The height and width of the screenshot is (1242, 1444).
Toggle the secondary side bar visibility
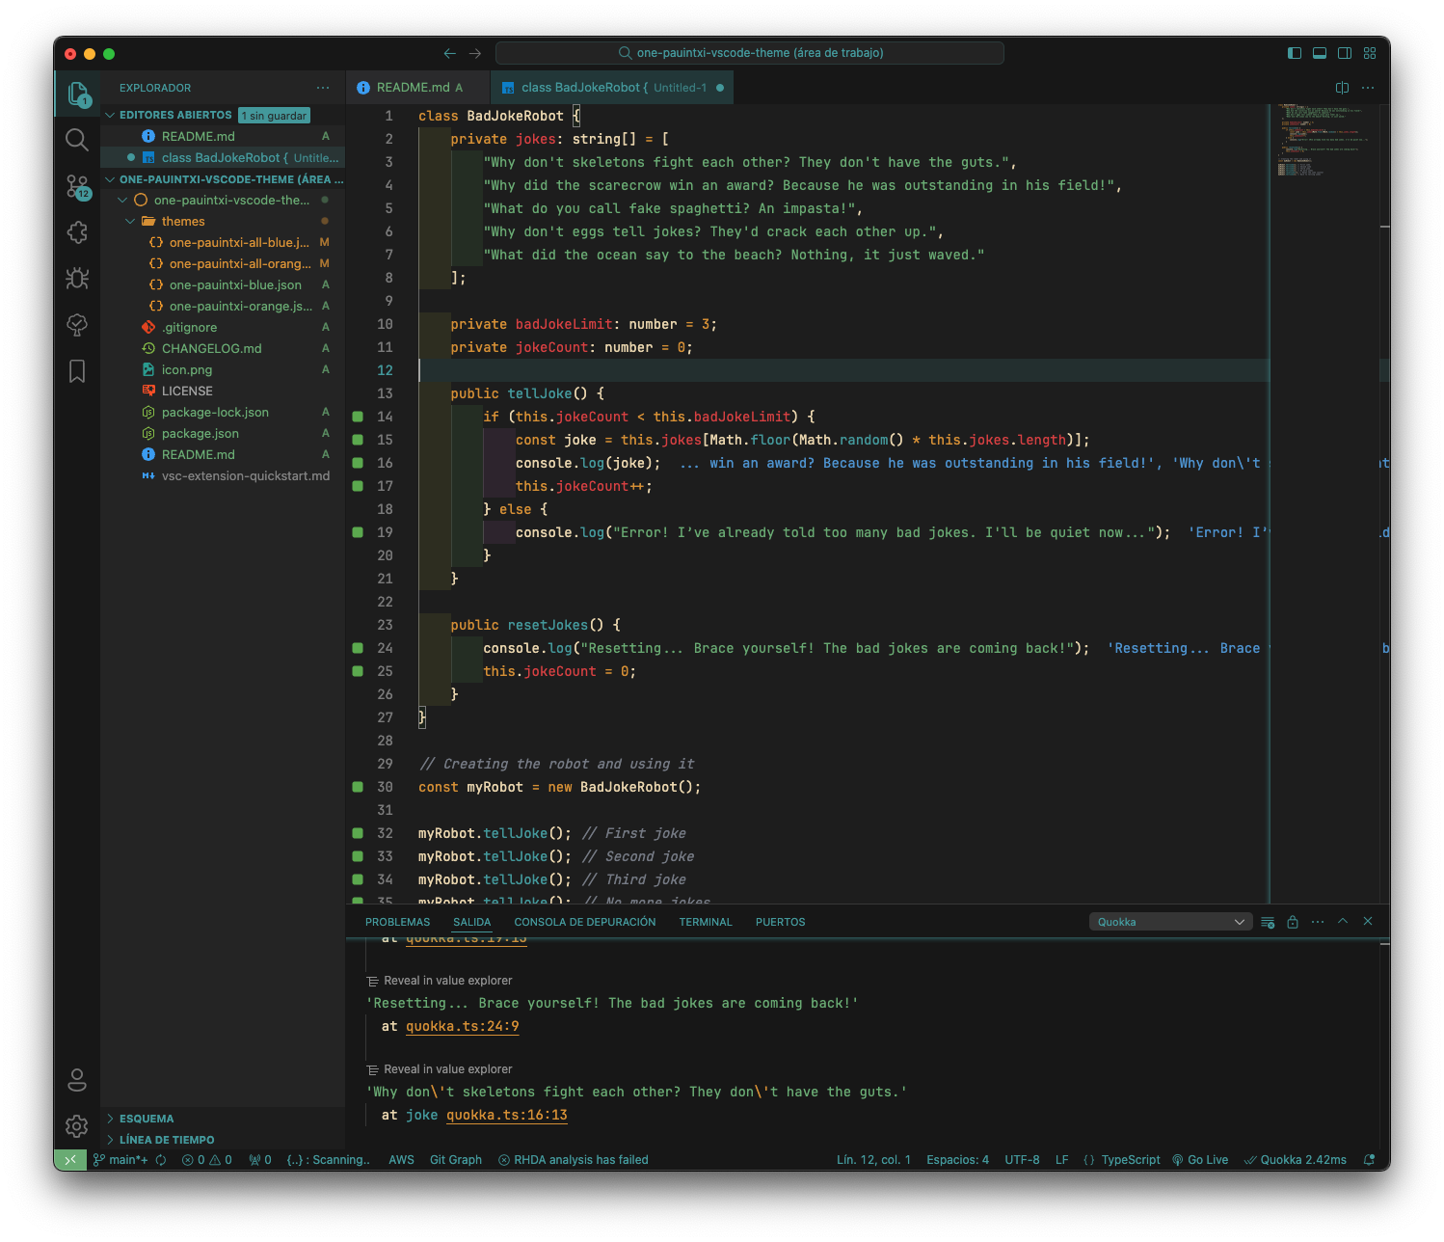(x=1345, y=53)
